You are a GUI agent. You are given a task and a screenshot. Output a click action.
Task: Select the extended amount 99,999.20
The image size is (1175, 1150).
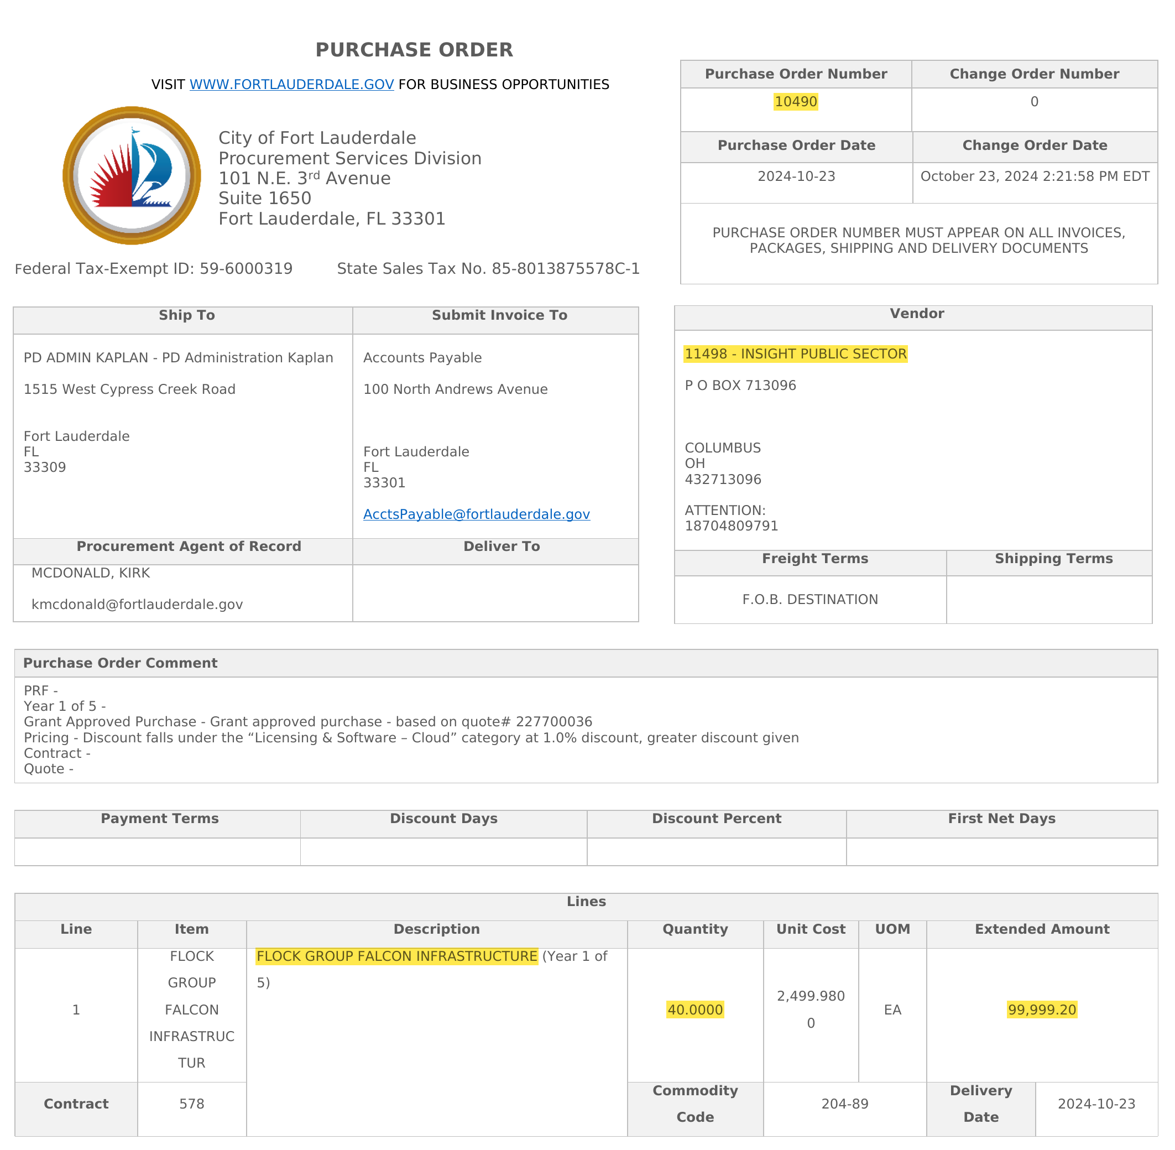click(1042, 1010)
